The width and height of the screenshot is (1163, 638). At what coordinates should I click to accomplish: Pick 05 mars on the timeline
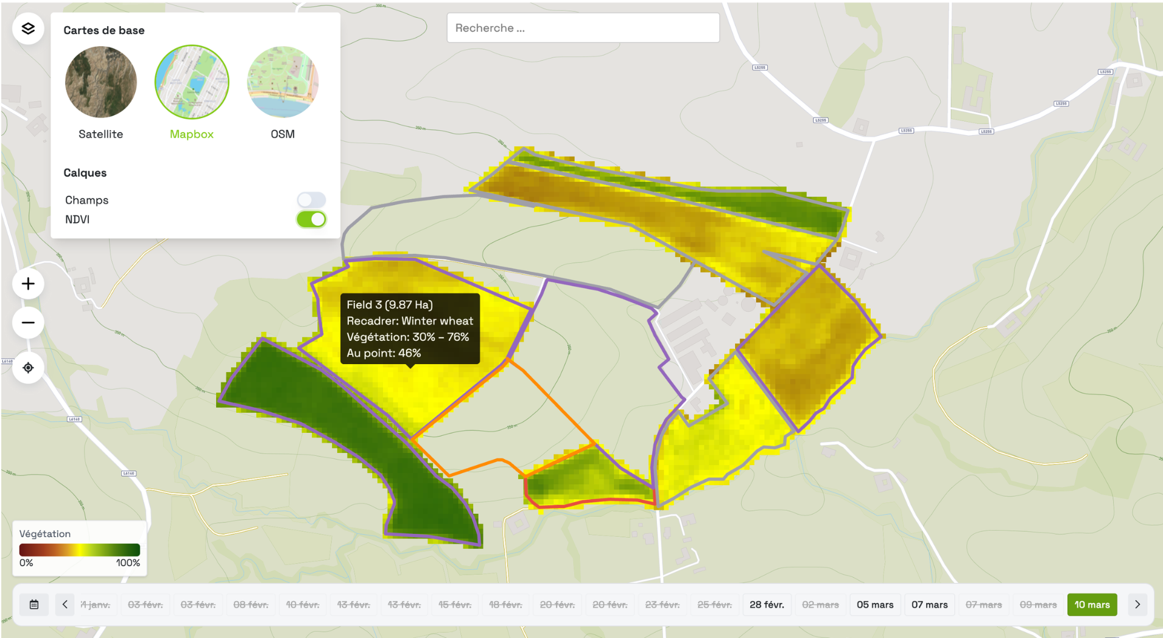875,605
